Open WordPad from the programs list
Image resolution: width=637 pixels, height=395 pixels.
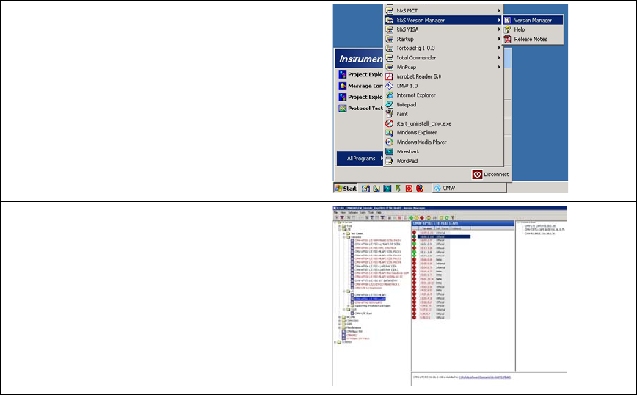coord(443,161)
